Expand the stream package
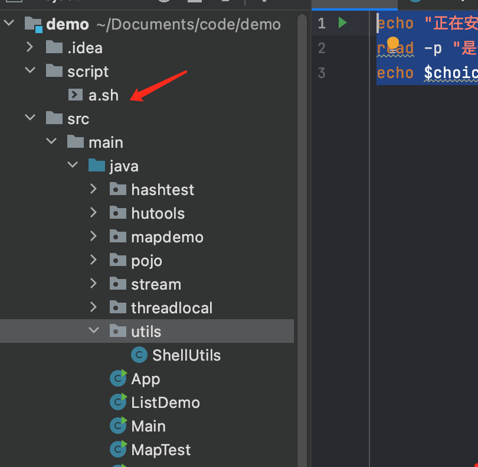This screenshot has height=467, width=478. pos(93,284)
